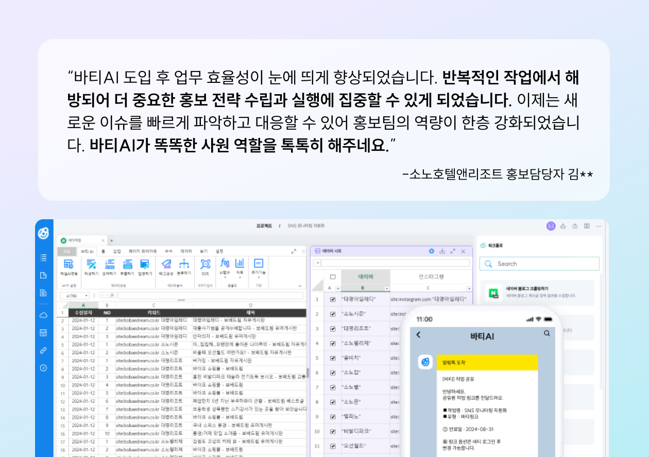The height and width of the screenshot is (457, 649).
Task: Open column A filter dropdown in 데이터 시트
Action: click(x=337, y=289)
